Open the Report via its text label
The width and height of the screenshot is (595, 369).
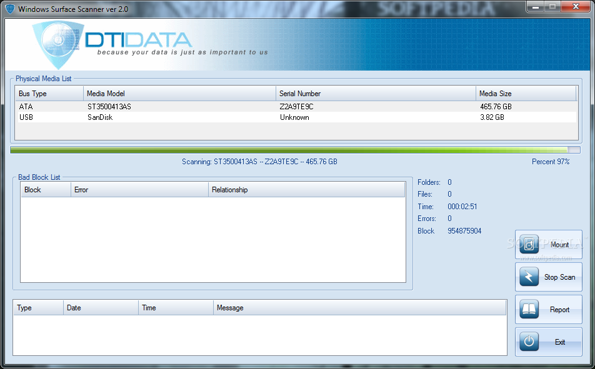(560, 310)
